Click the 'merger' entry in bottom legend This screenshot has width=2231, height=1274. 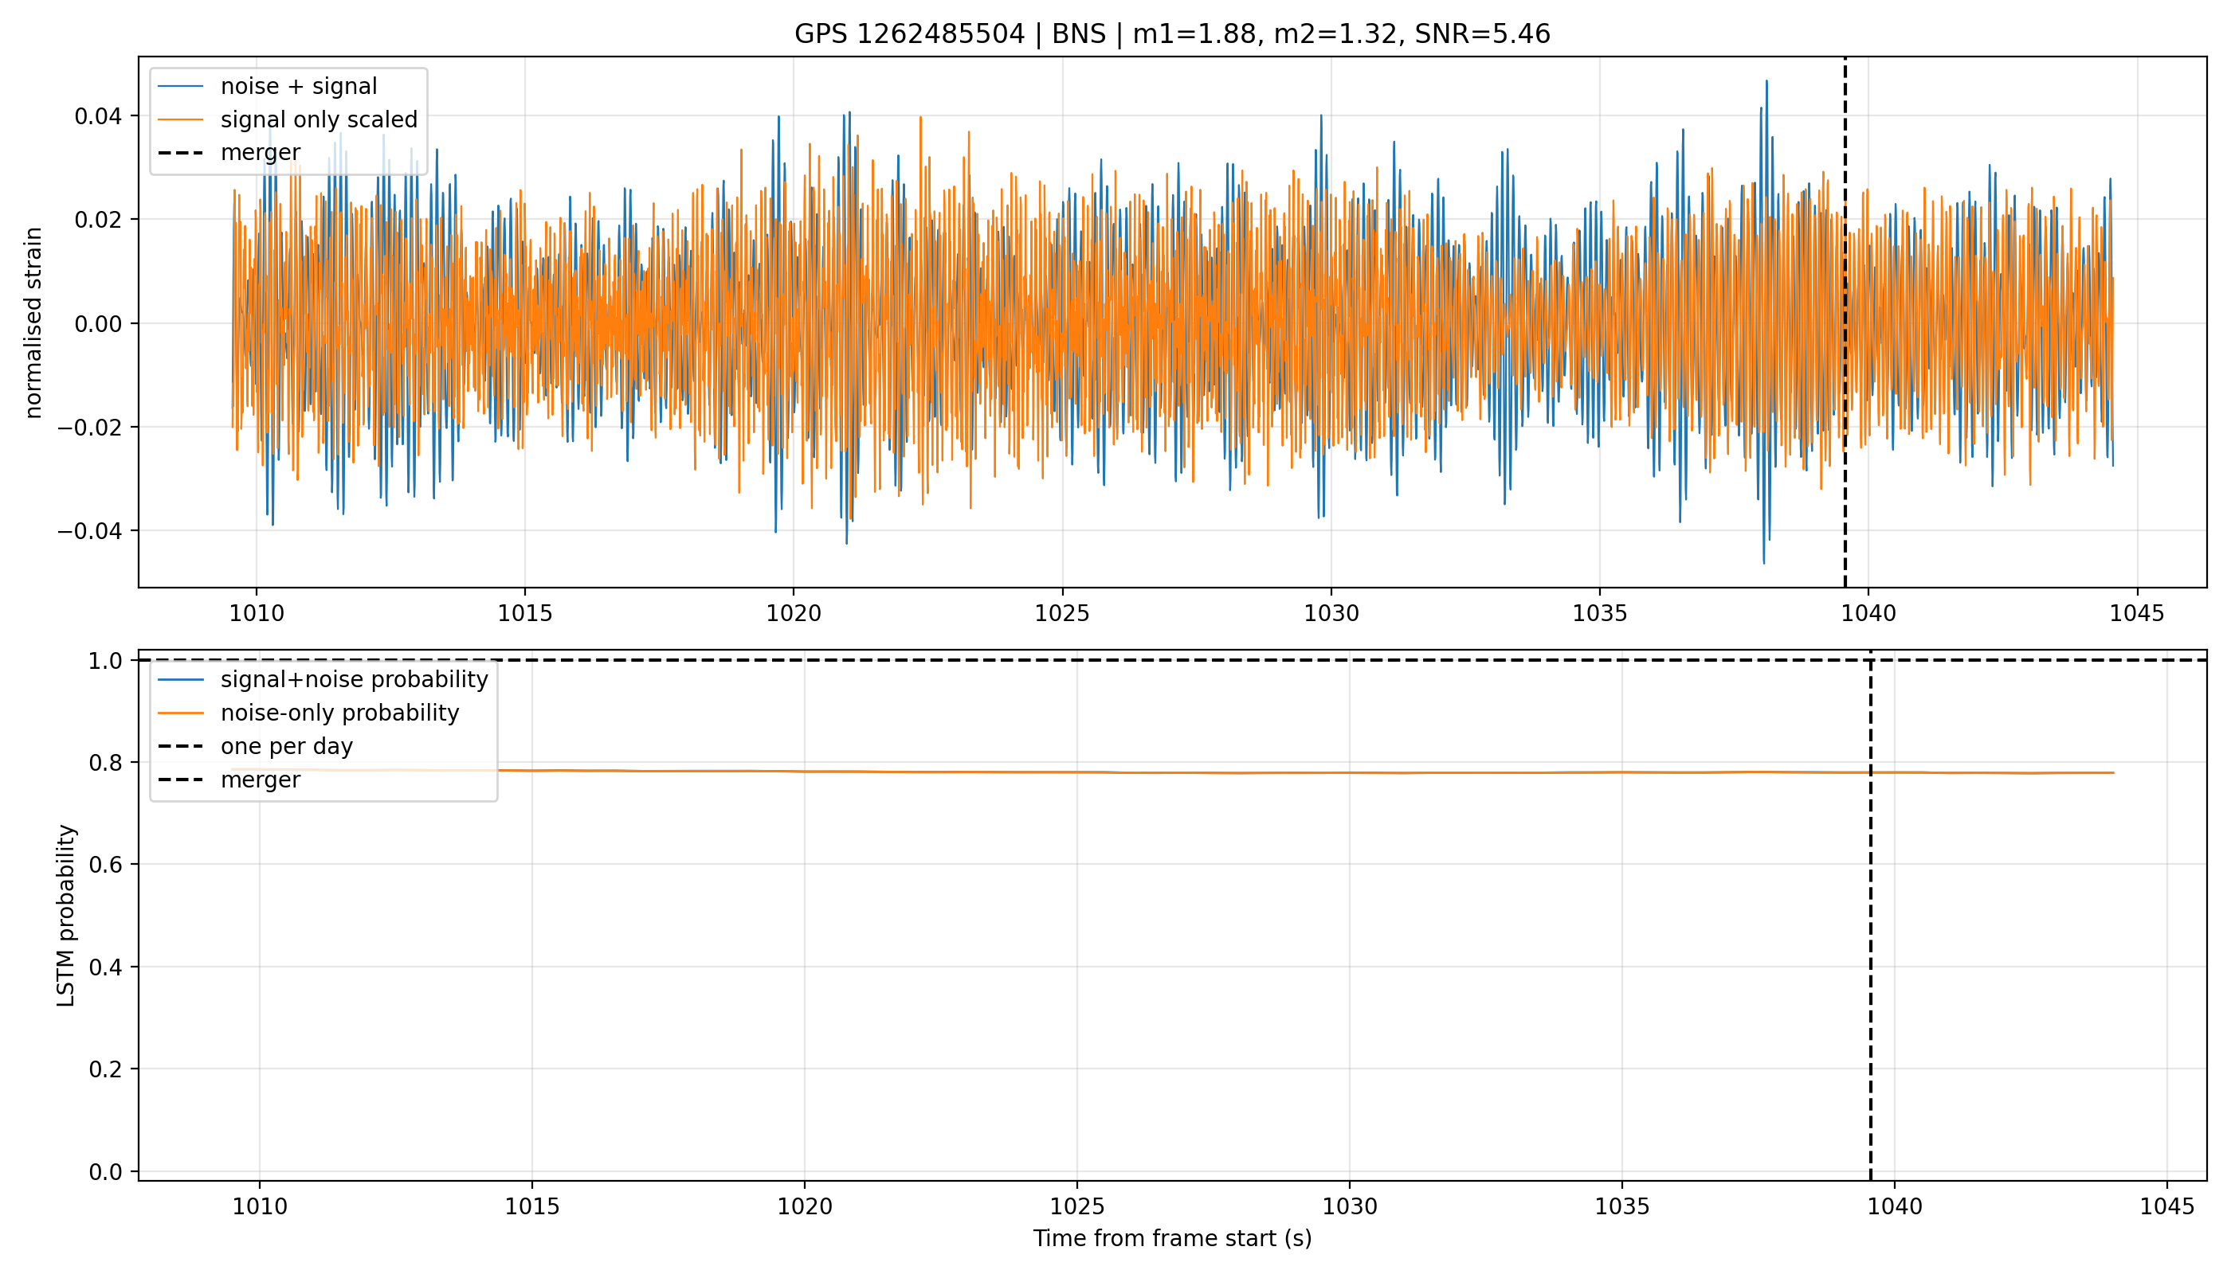coord(229,780)
